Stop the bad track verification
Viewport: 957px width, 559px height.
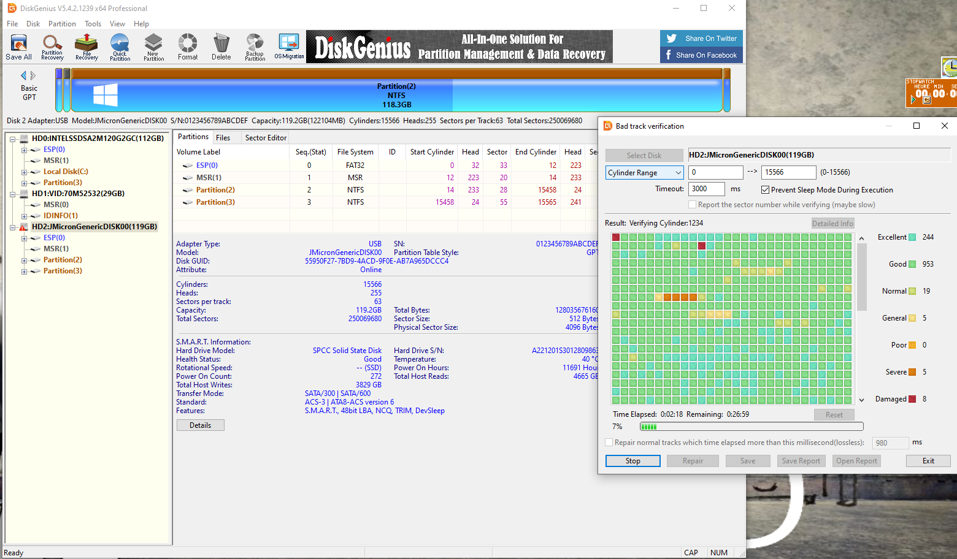632,461
